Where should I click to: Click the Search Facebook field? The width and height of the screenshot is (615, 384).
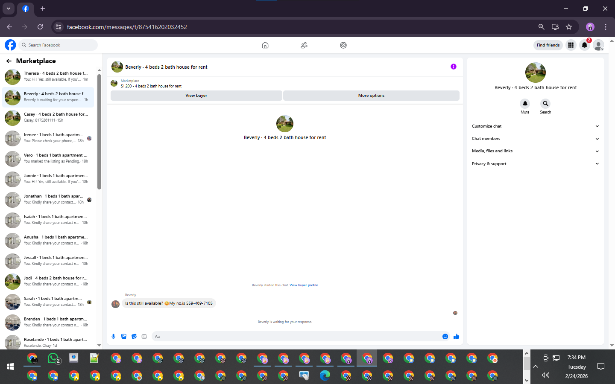tap(59, 45)
